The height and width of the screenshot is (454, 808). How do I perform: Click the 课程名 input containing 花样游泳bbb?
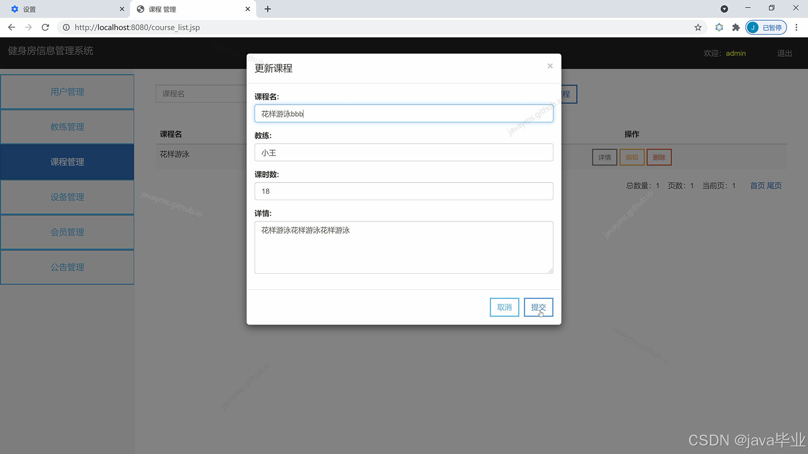404,113
